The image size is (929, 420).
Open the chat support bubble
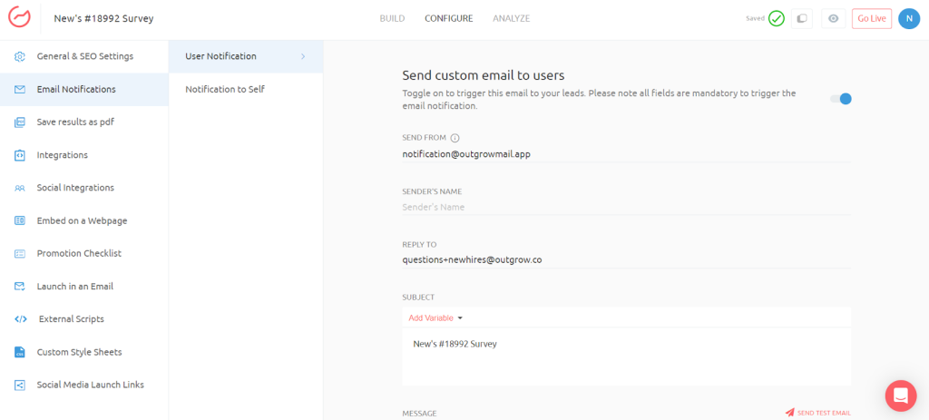click(x=900, y=396)
